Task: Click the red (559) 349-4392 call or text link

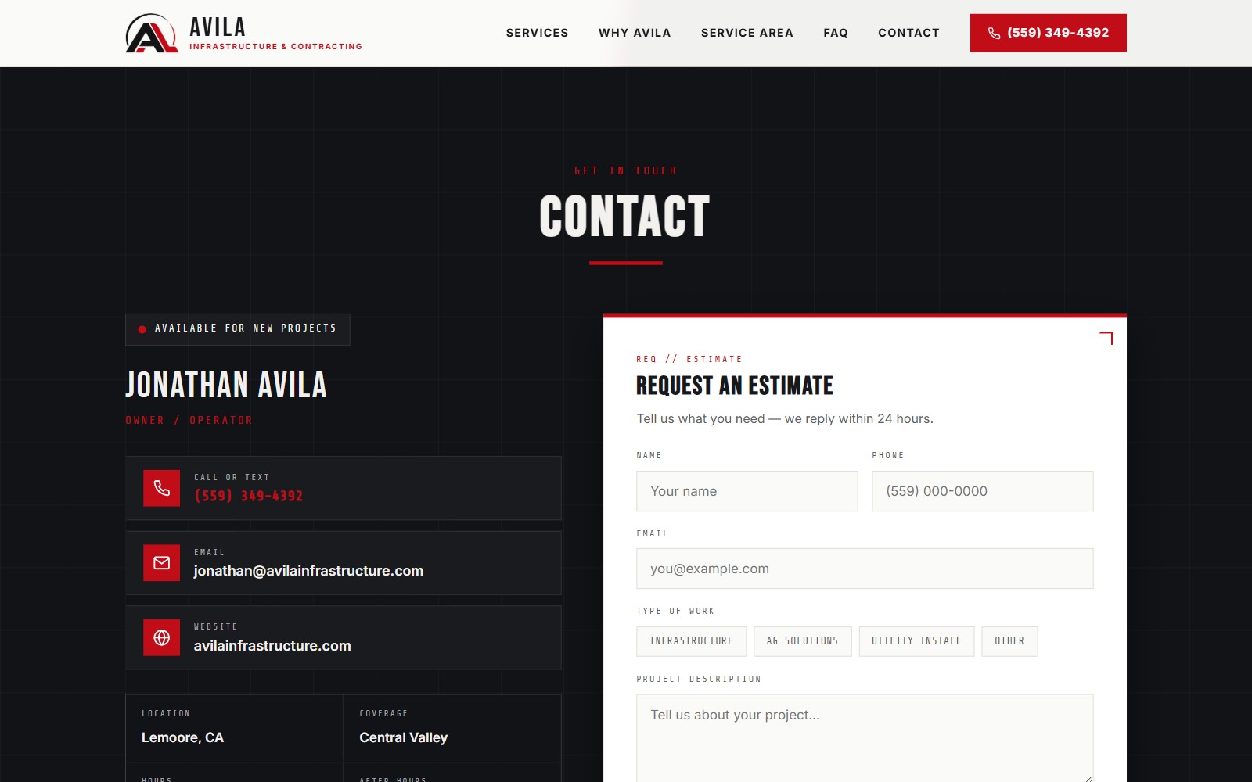Action: pyautogui.click(x=249, y=496)
